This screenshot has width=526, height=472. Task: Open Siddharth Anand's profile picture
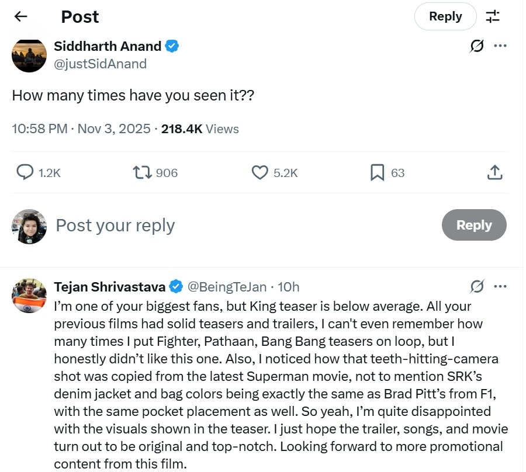pos(29,55)
